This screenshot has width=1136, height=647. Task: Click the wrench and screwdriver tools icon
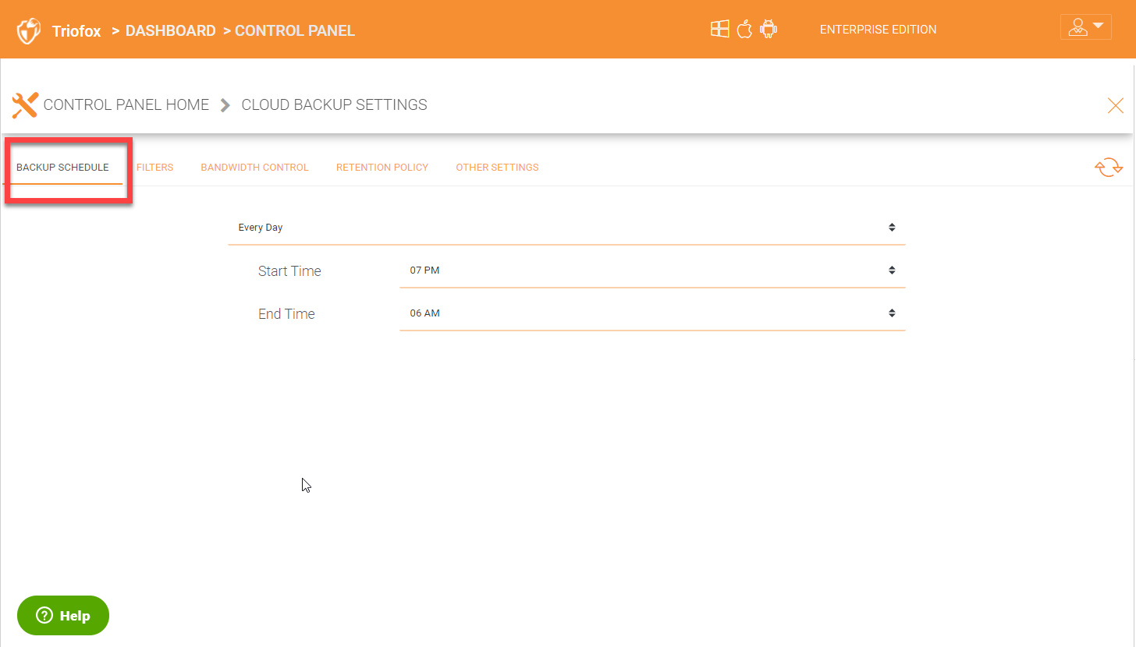pyautogui.click(x=25, y=104)
